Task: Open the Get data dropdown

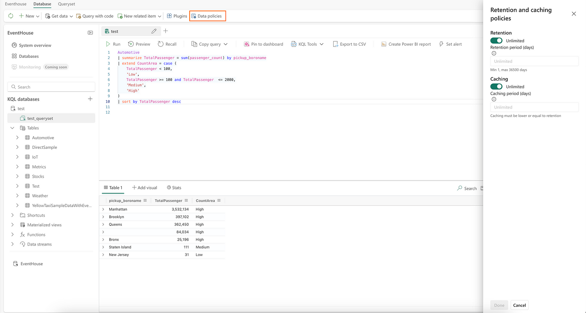Action: point(59,16)
